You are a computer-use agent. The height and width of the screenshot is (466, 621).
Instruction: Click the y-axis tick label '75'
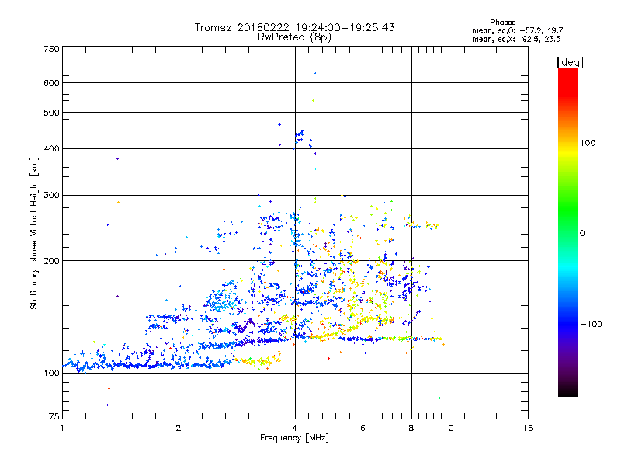click(54, 416)
